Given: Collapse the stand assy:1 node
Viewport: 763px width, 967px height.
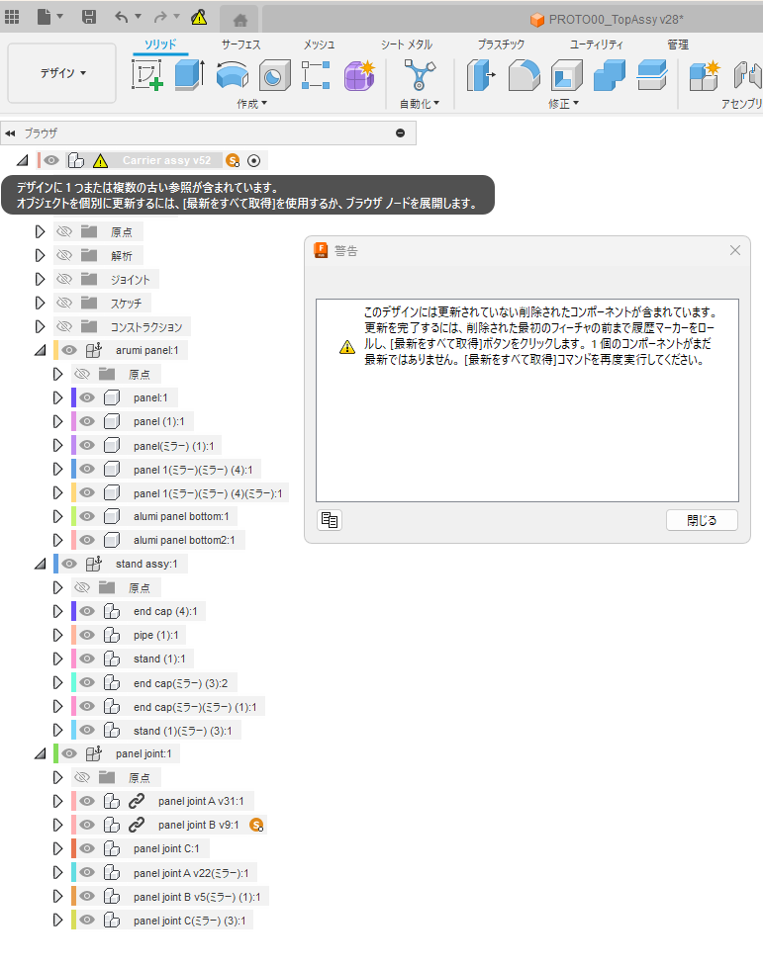Looking at the screenshot, I should pyautogui.click(x=41, y=564).
